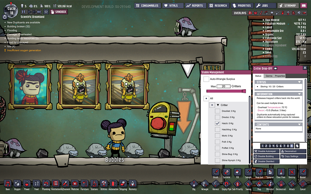Toggle the Sandbox mode button
Screen dimensions: 311x194
(x=59, y=12)
